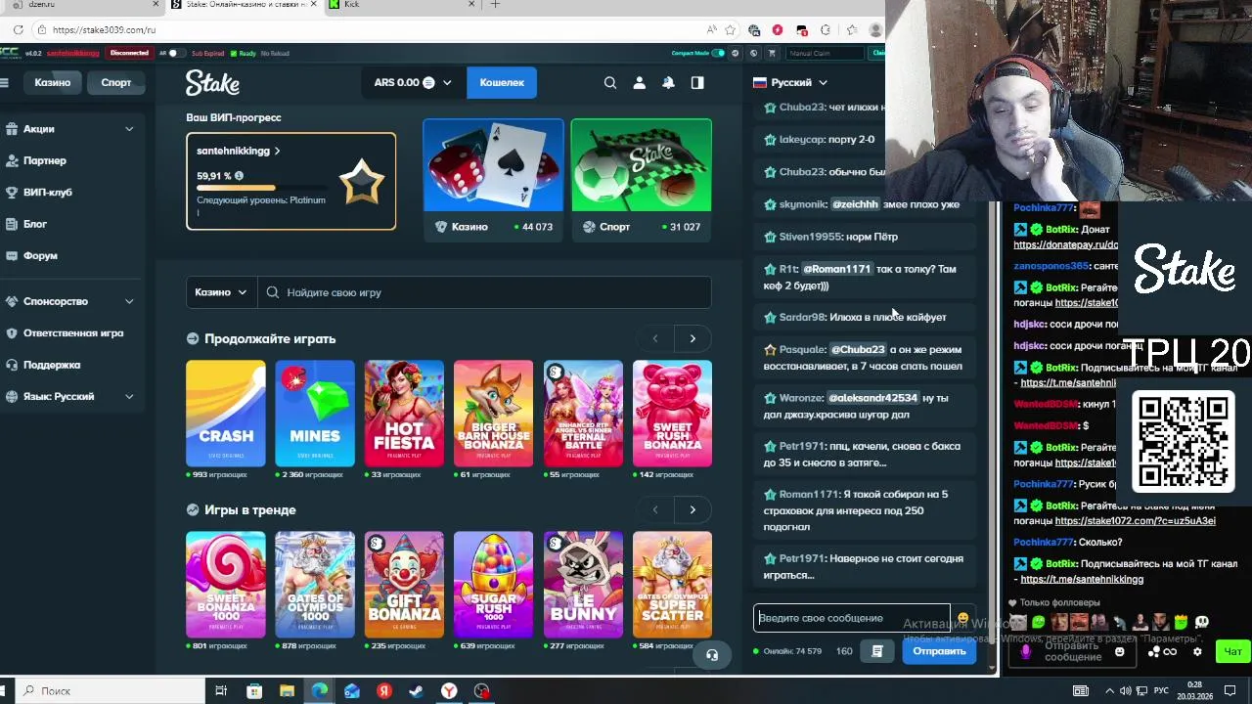Click in the Manual Claim input field
Viewport: 1252px width, 704px height.
pyautogui.click(x=826, y=53)
